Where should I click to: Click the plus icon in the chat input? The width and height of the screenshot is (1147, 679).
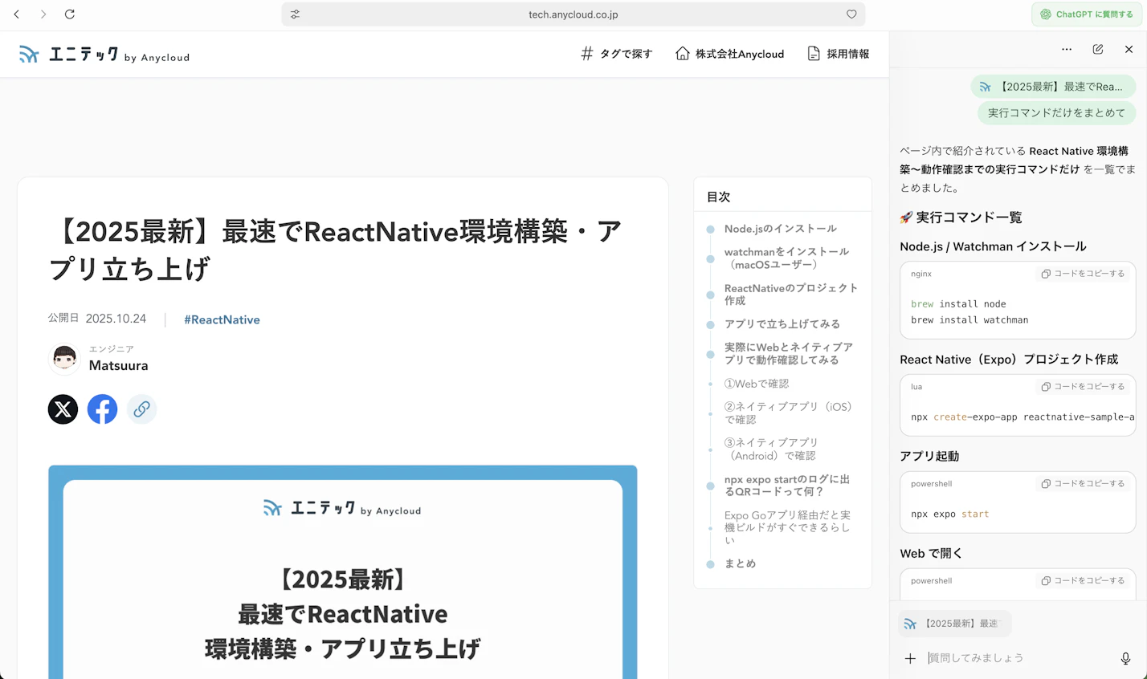coord(909,658)
